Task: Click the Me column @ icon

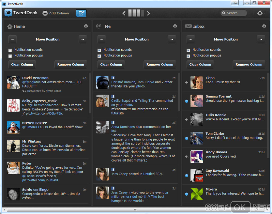Action: tap(99, 26)
